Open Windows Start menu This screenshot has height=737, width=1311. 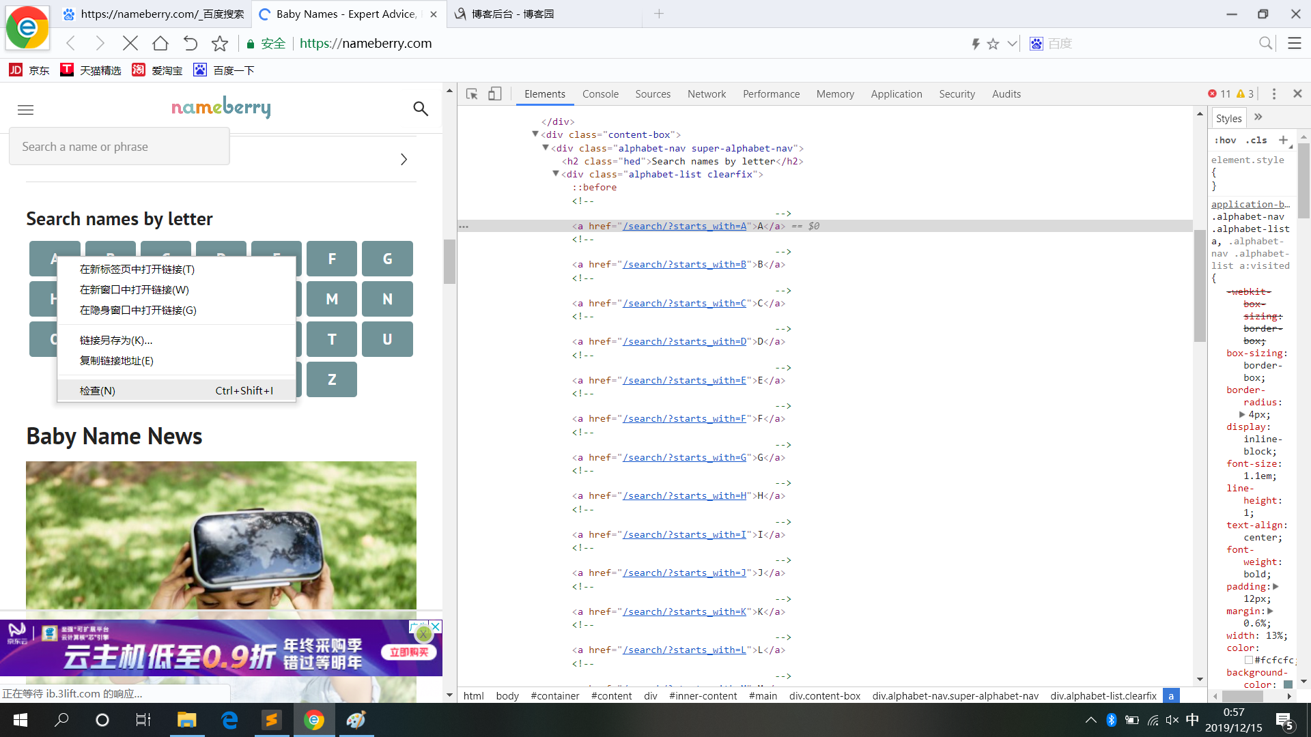[x=20, y=720]
